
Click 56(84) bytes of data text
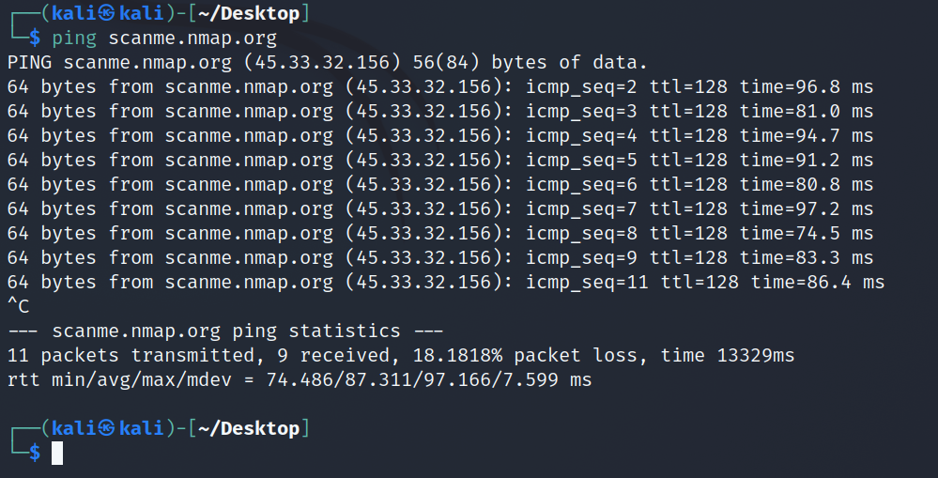tap(531, 62)
